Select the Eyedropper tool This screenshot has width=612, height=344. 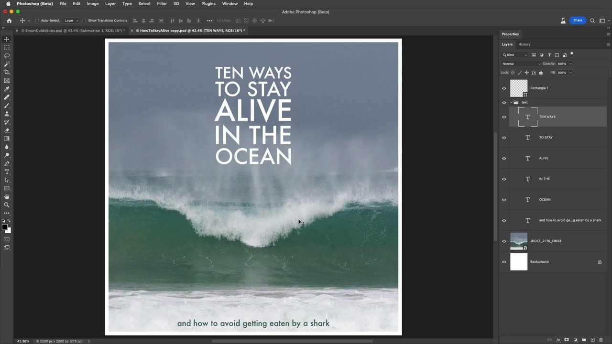click(x=7, y=89)
